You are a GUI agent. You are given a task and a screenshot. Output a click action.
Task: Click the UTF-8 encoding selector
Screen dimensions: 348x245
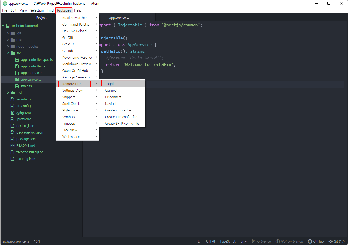[x=211, y=241]
